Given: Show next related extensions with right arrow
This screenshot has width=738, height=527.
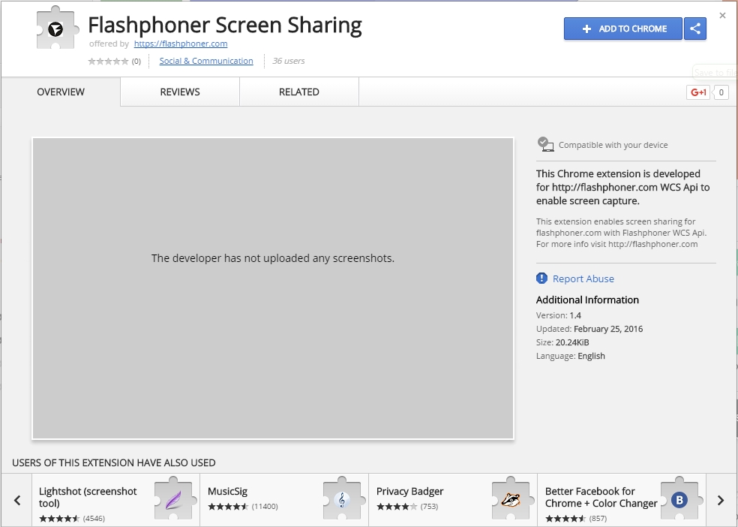Looking at the screenshot, I should pos(721,500).
